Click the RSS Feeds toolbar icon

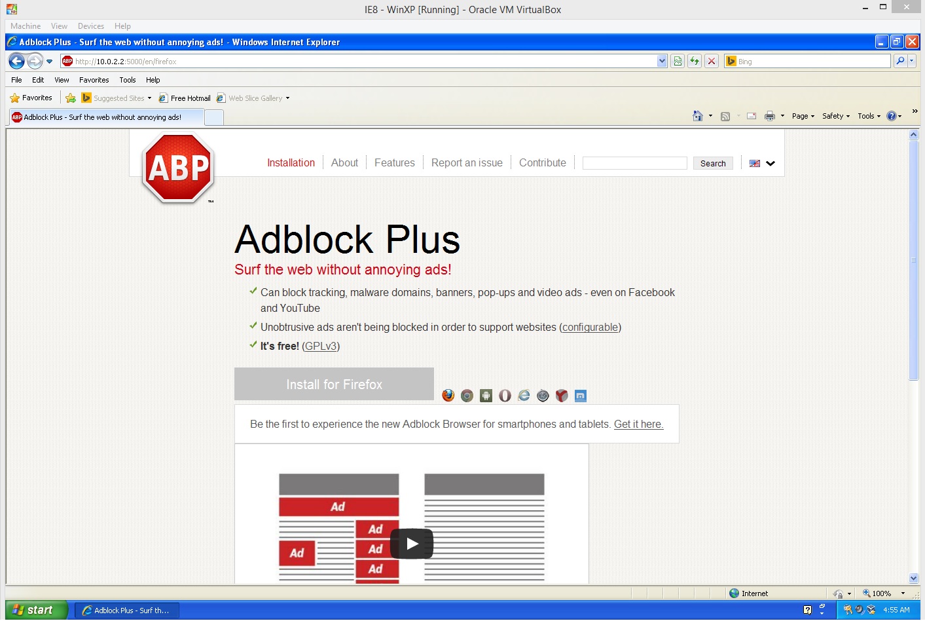coord(725,117)
